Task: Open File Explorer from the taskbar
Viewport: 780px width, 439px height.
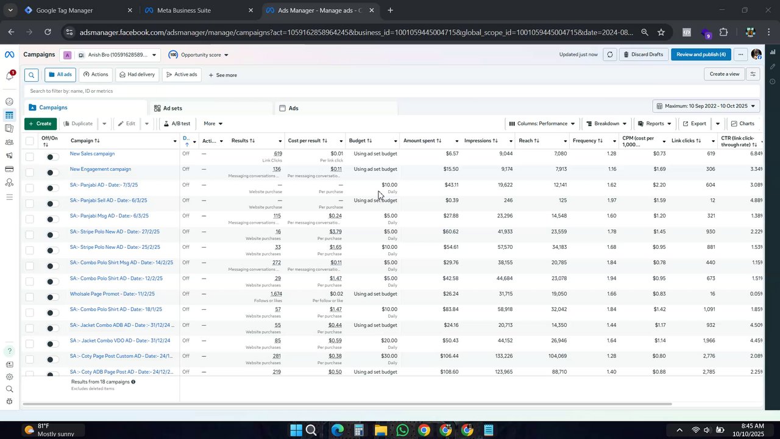Action: (380, 430)
